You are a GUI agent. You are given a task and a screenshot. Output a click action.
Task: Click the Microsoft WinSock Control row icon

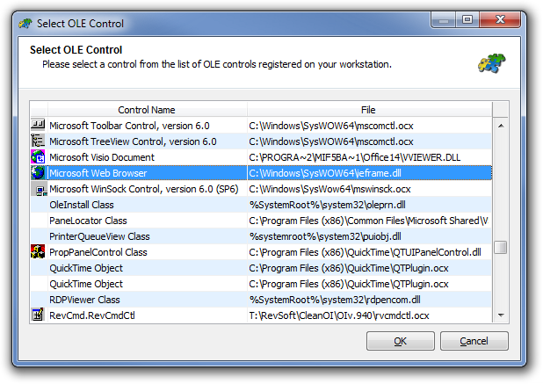pyautogui.click(x=38, y=189)
